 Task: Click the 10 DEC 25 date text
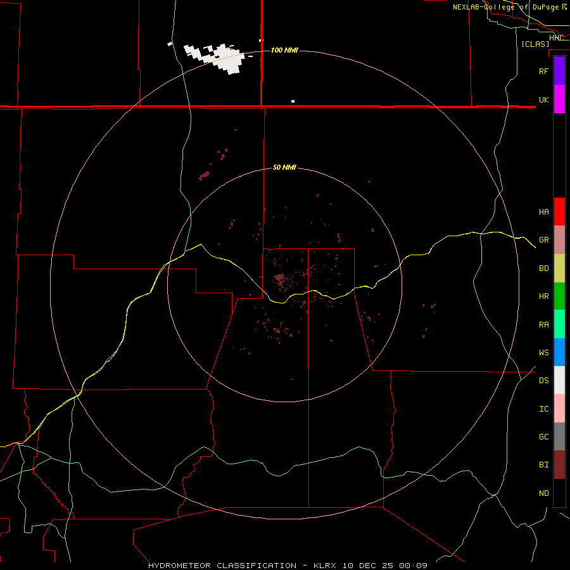(x=367, y=566)
